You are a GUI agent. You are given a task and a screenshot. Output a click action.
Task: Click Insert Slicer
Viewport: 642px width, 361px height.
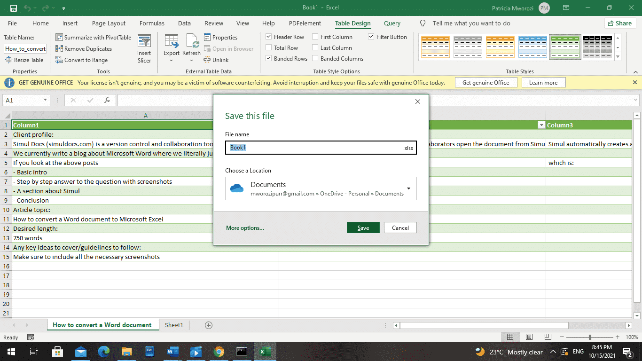coord(144,49)
